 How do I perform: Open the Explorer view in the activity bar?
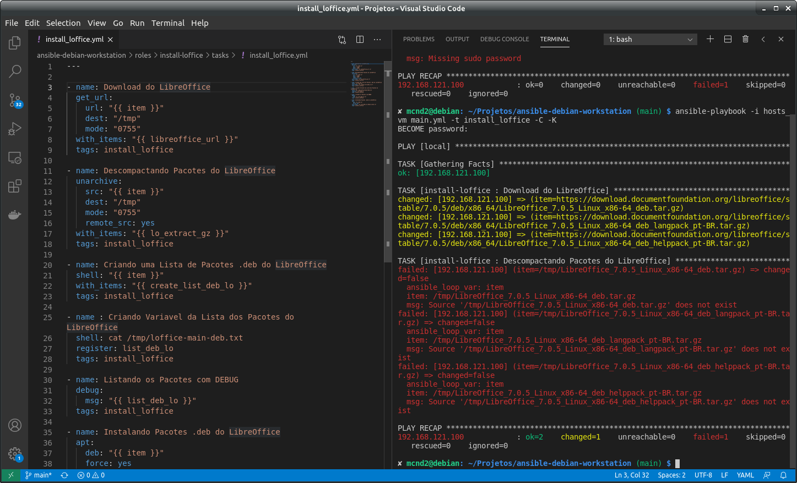[15, 43]
